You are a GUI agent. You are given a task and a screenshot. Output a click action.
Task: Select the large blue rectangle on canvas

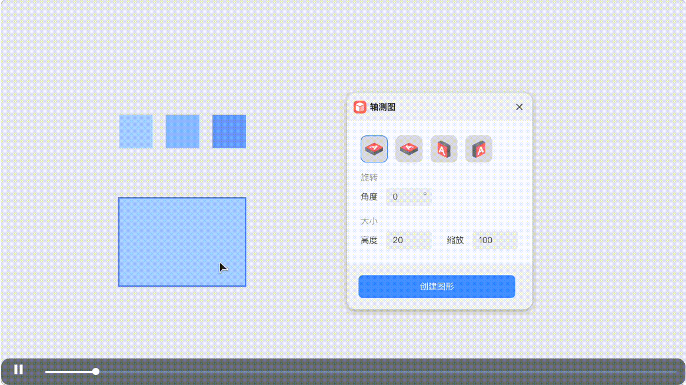[182, 242]
